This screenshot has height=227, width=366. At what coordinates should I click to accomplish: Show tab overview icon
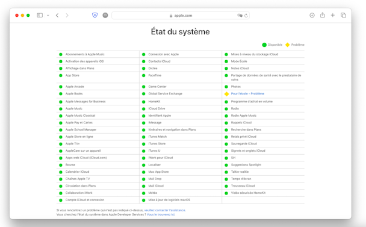point(343,15)
